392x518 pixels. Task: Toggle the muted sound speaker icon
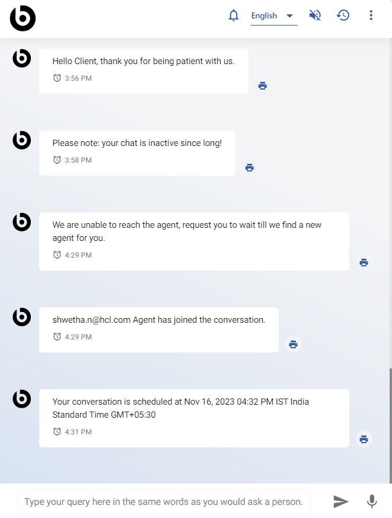(x=315, y=15)
